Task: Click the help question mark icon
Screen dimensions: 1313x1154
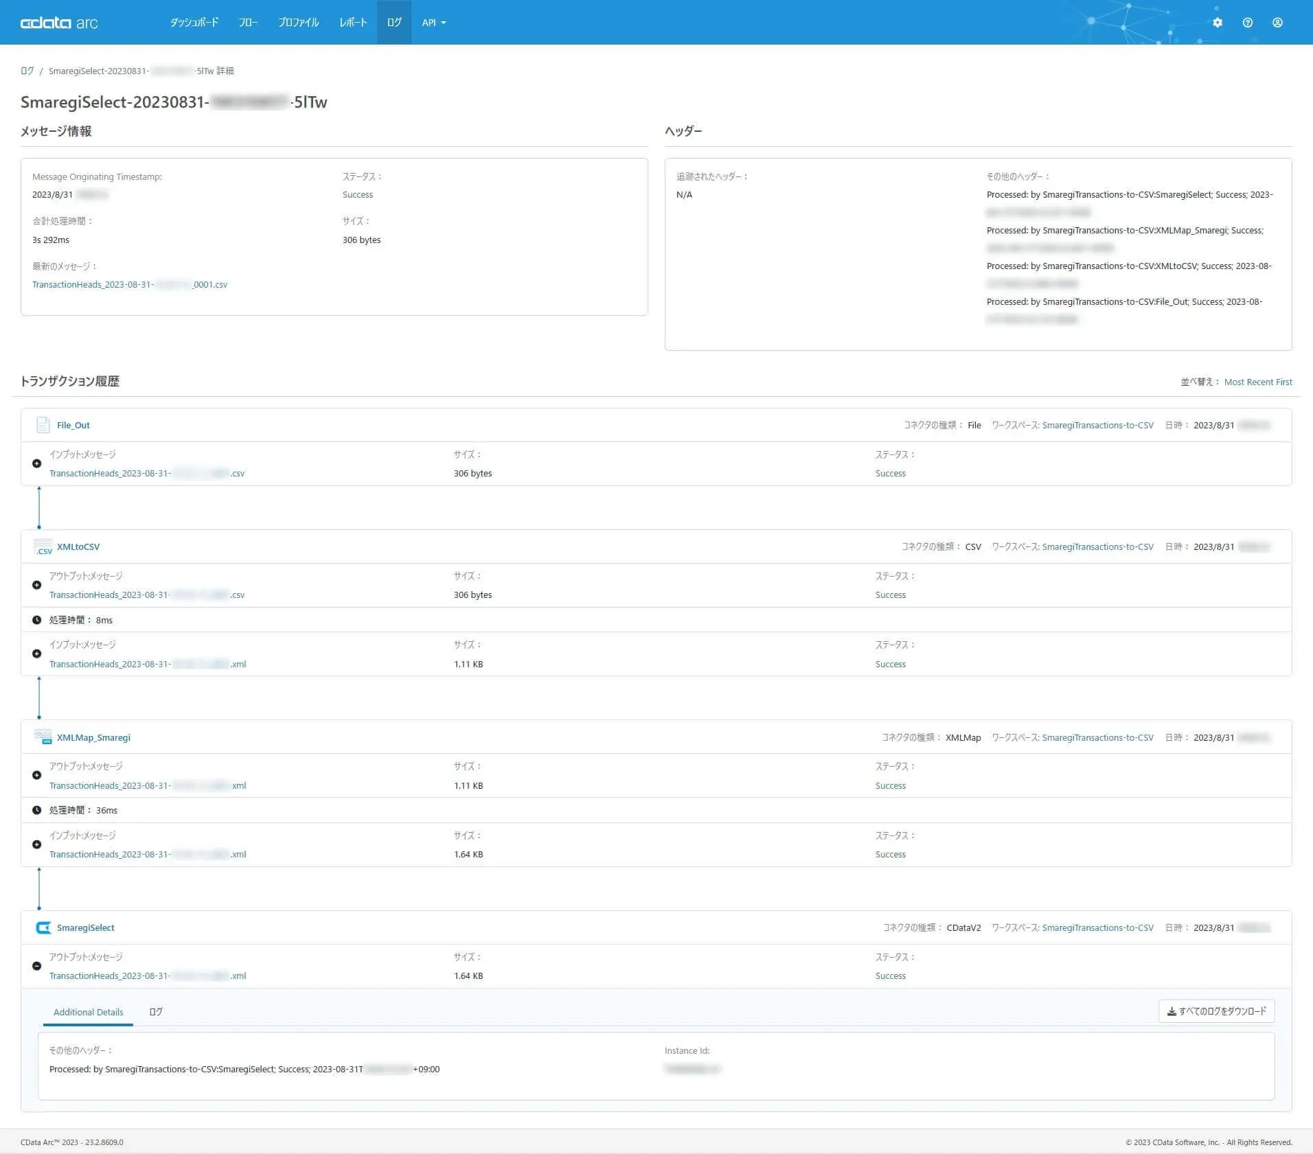Action: coord(1247,23)
